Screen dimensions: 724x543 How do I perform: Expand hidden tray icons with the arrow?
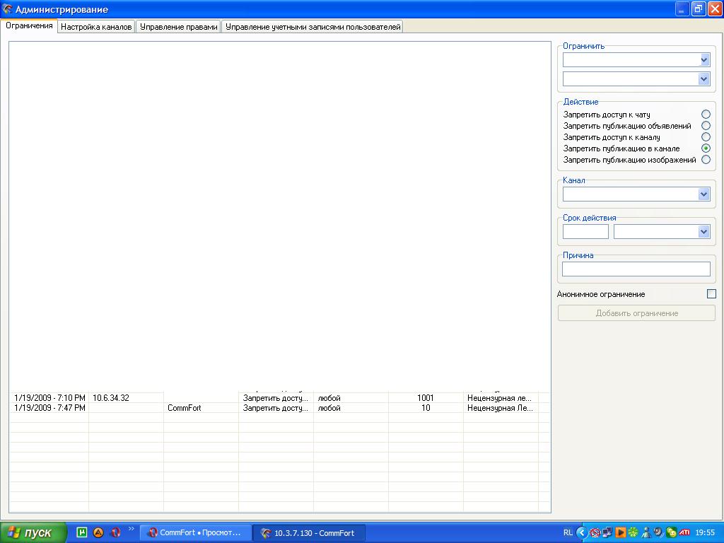point(582,532)
